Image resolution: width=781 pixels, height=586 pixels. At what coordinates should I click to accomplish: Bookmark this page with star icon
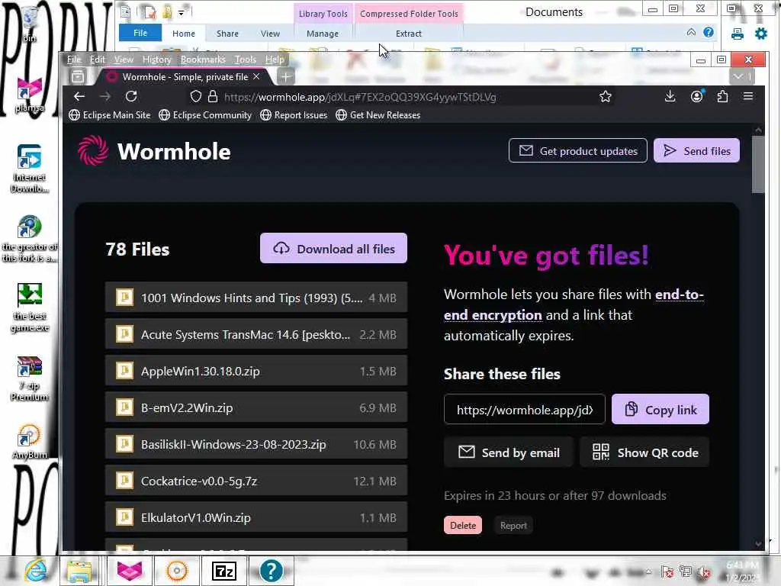pyautogui.click(x=605, y=97)
